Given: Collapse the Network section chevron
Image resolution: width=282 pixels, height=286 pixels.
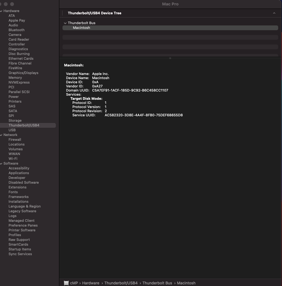Looking at the screenshot, I should point(1,135).
